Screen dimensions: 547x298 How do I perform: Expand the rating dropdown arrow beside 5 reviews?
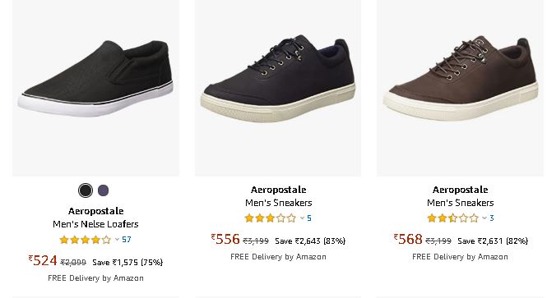click(x=302, y=218)
